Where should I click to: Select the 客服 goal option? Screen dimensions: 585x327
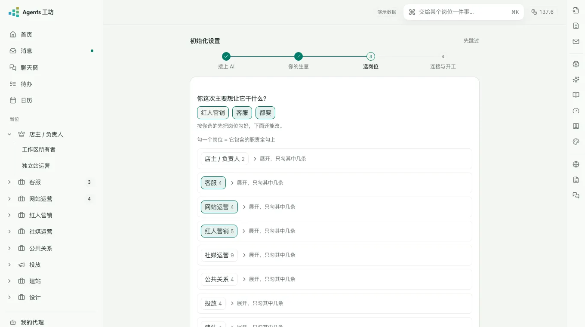(242, 113)
